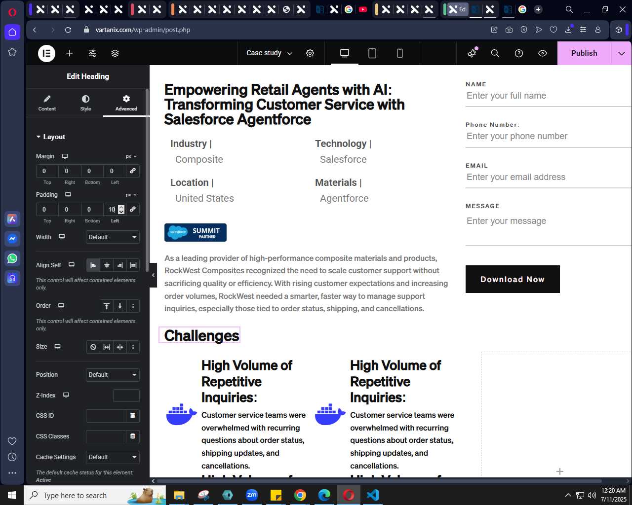The width and height of the screenshot is (632, 505).
Task: Open Opera WhatsApp sidebar icon
Action: point(12,258)
